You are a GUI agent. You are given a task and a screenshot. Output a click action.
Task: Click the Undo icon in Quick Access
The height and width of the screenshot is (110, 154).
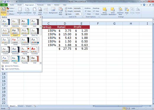8,1
